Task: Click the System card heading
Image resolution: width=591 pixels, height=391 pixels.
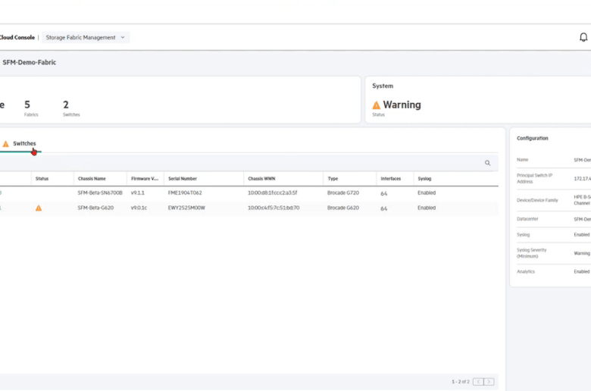Action: click(383, 86)
